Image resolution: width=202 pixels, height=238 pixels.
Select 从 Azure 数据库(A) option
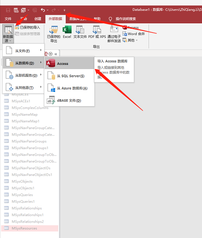pos(70,88)
